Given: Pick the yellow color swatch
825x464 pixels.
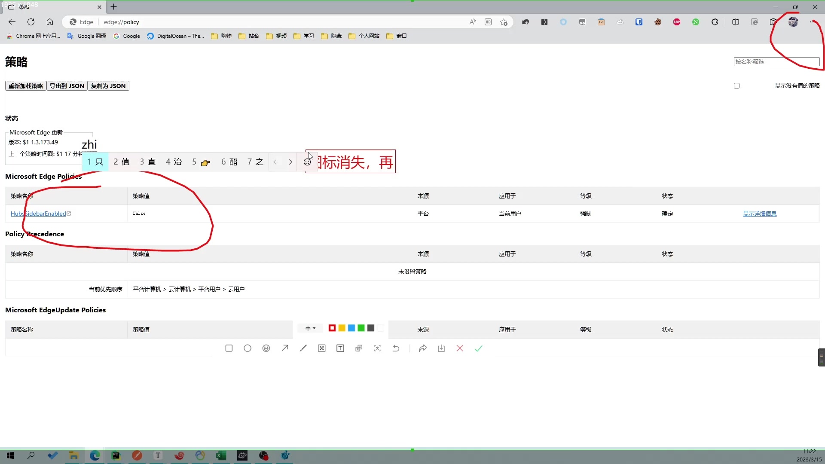Looking at the screenshot, I should (x=342, y=328).
